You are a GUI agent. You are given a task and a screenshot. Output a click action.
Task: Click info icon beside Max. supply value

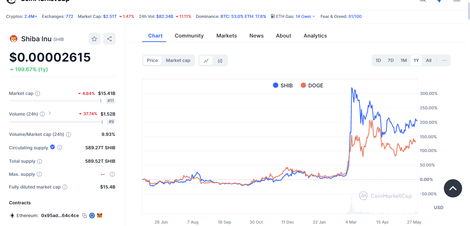[x=112, y=174]
